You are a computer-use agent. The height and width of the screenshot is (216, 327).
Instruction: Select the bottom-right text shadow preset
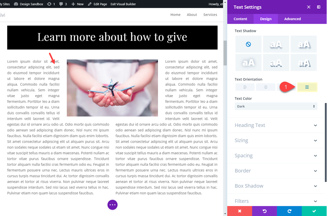(303, 62)
